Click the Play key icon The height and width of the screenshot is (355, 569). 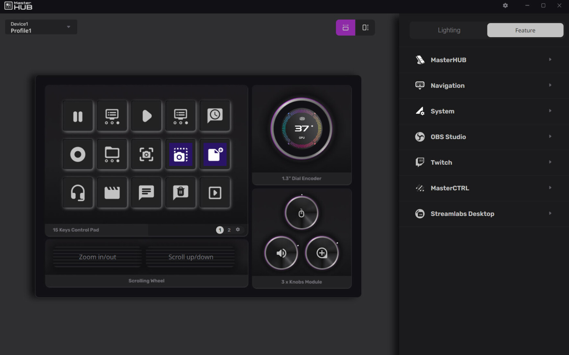pyautogui.click(x=146, y=116)
